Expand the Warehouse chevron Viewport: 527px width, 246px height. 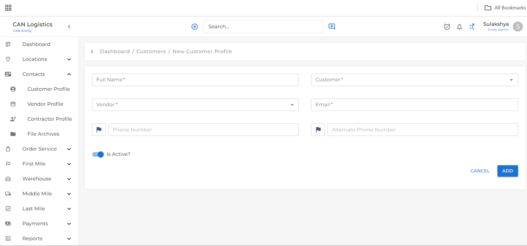click(x=69, y=179)
